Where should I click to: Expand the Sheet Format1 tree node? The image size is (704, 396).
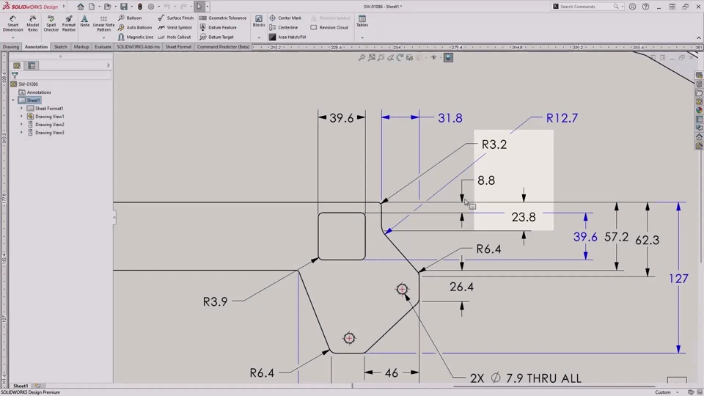(22, 109)
